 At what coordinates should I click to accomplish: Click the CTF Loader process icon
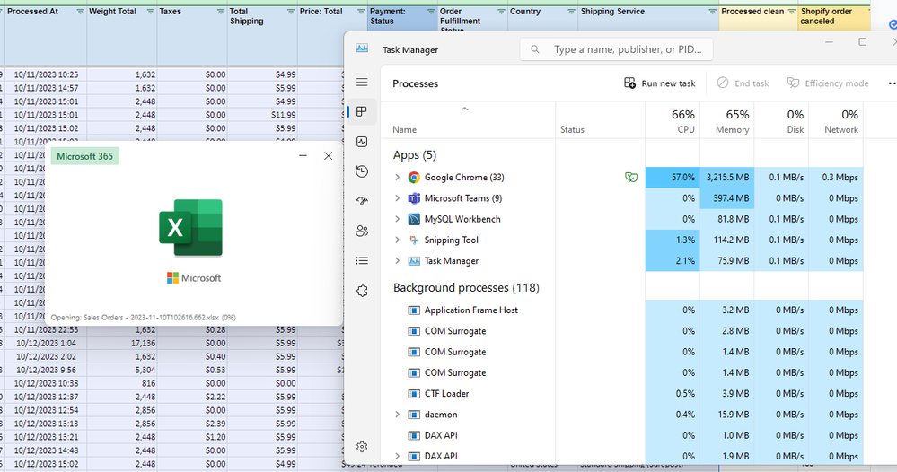tap(414, 394)
